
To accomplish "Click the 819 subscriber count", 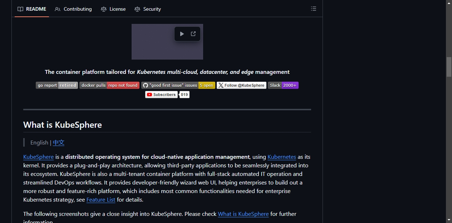I will pyautogui.click(x=184, y=95).
